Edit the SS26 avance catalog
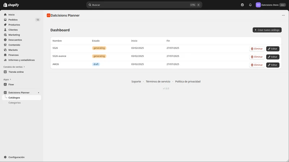 click(x=273, y=57)
